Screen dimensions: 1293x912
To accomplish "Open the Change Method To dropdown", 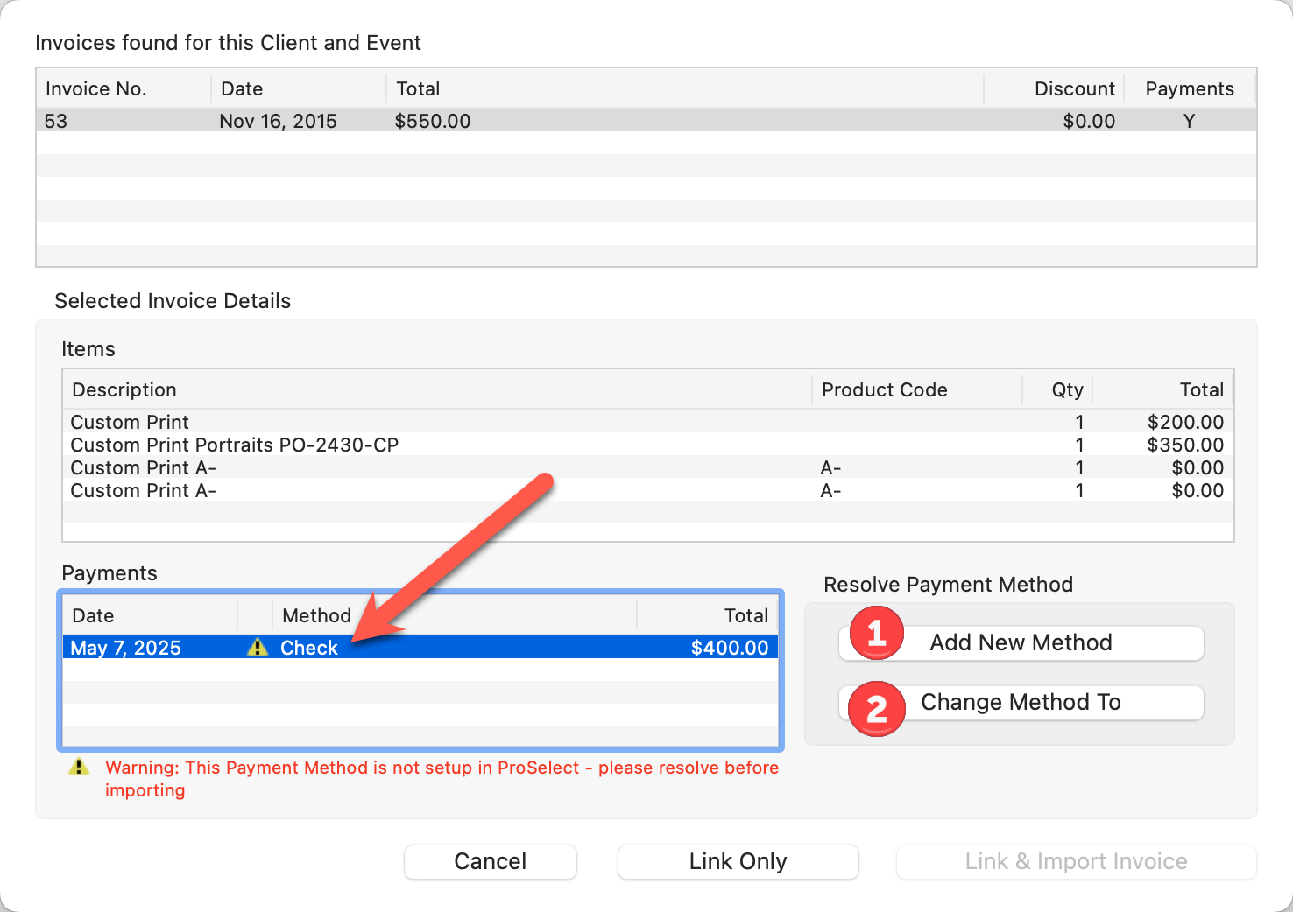I will pyautogui.click(x=1021, y=703).
